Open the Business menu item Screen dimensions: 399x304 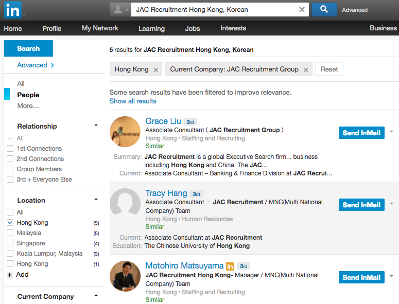click(383, 28)
